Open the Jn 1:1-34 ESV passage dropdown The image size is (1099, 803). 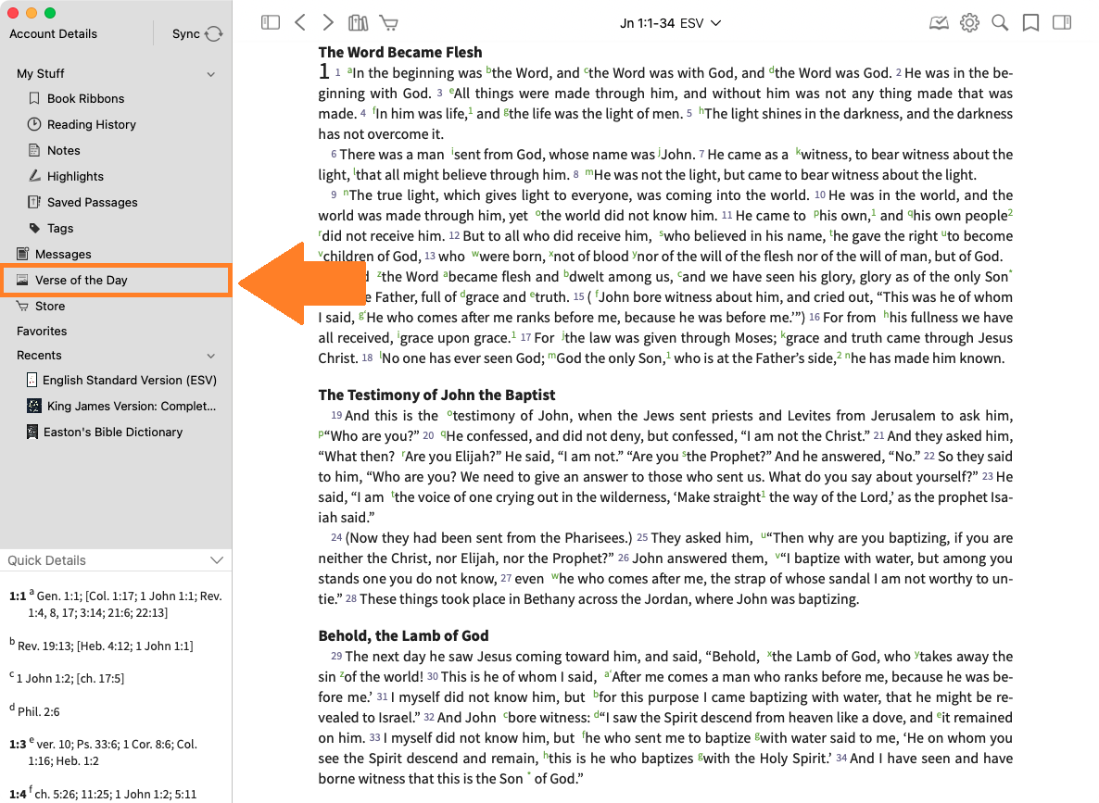(x=670, y=23)
